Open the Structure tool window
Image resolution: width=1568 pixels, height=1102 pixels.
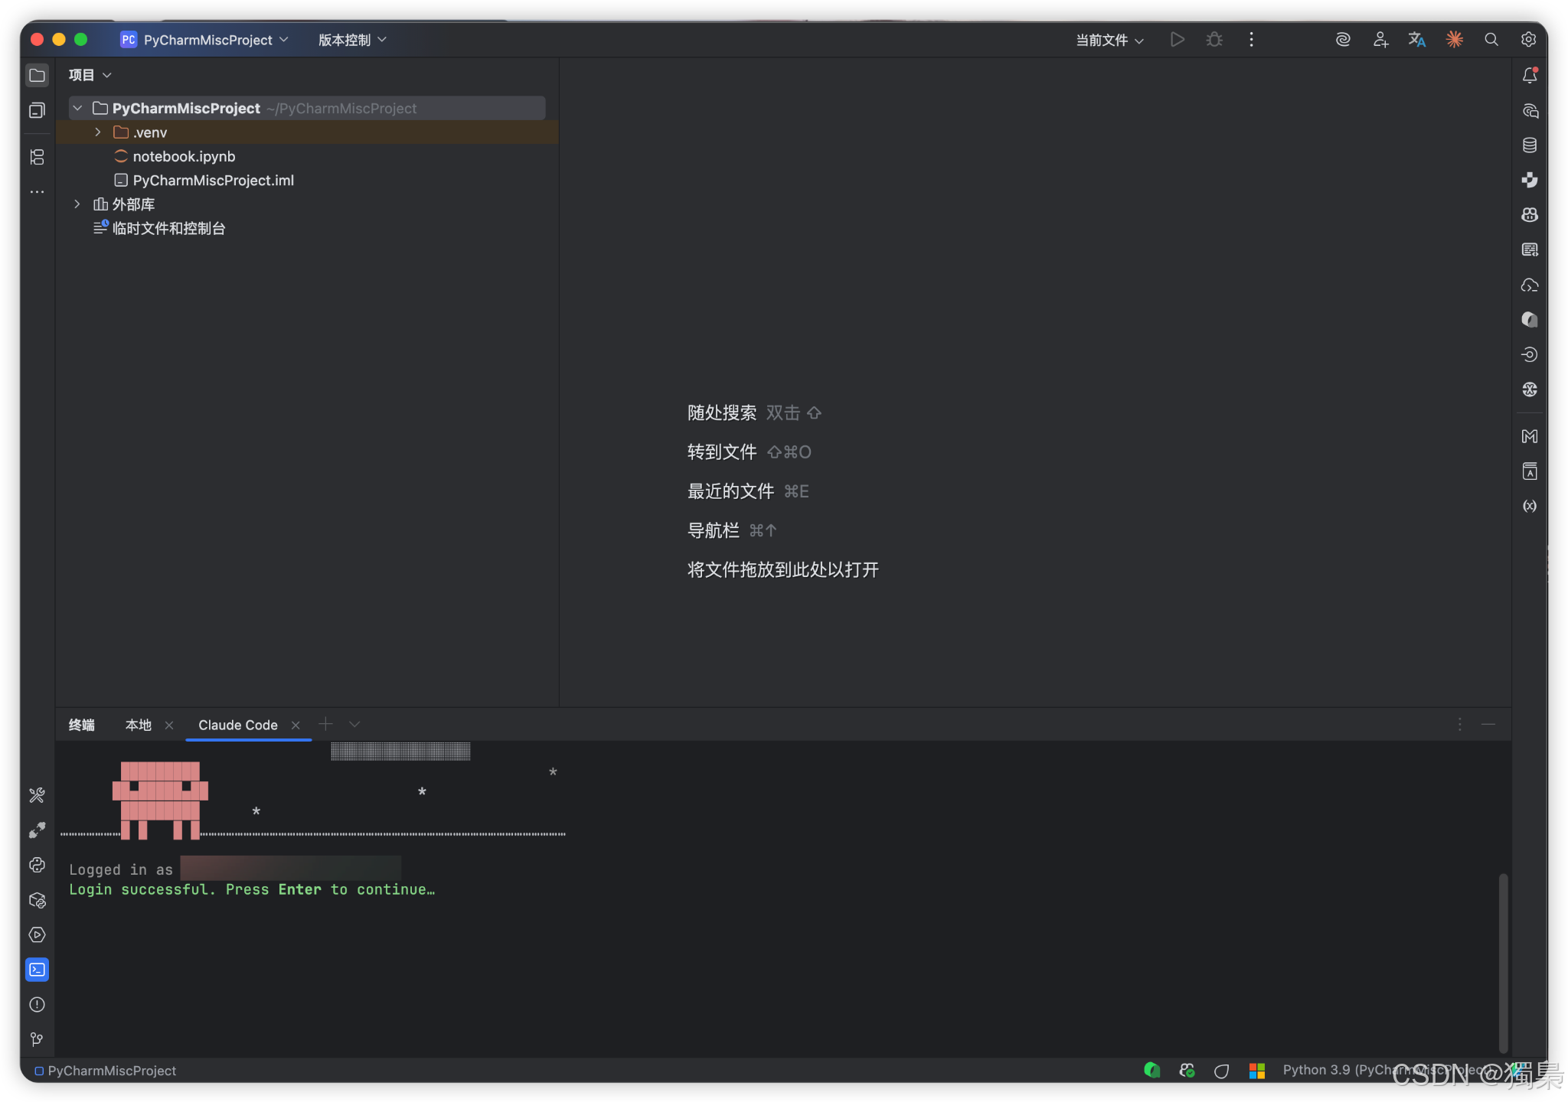pyautogui.click(x=37, y=158)
